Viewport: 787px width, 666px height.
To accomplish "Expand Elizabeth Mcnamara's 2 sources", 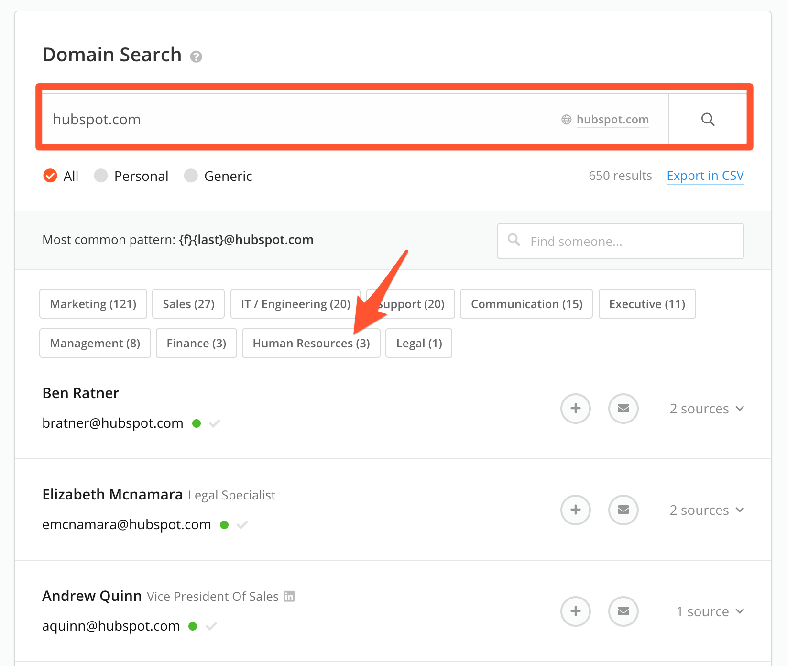I will [x=707, y=510].
